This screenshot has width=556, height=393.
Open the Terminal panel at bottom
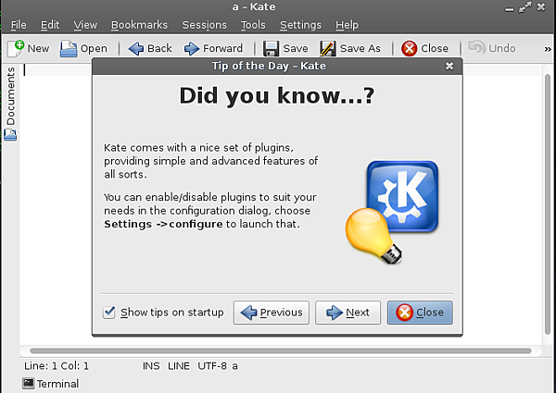coord(51,384)
